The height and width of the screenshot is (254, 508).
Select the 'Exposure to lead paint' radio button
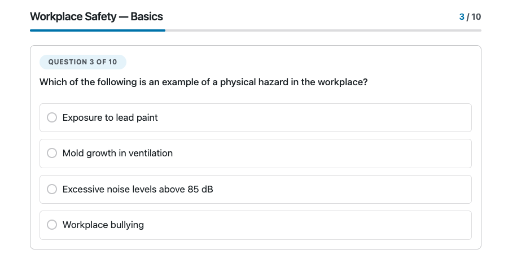(52, 117)
